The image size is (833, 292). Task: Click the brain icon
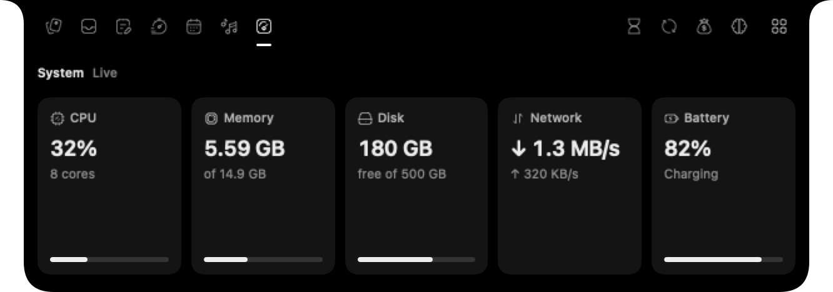(x=739, y=27)
